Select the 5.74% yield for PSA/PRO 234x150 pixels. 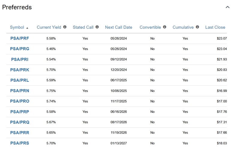pos(51,101)
